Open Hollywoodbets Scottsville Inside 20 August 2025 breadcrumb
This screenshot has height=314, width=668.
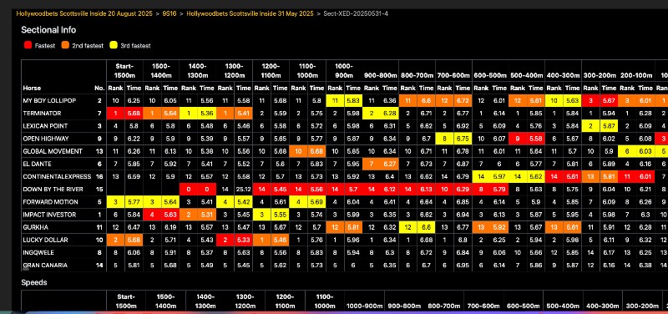[x=84, y=13]
